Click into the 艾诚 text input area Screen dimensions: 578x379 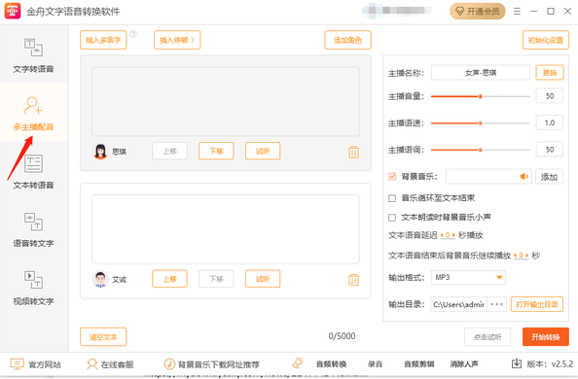226,229
